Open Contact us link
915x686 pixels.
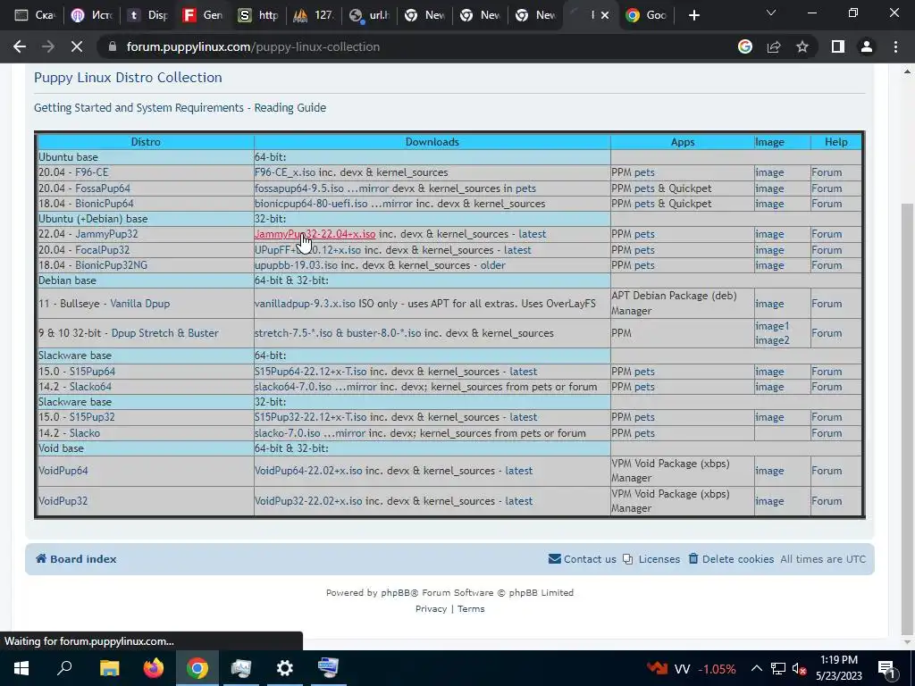pos(583,559)
